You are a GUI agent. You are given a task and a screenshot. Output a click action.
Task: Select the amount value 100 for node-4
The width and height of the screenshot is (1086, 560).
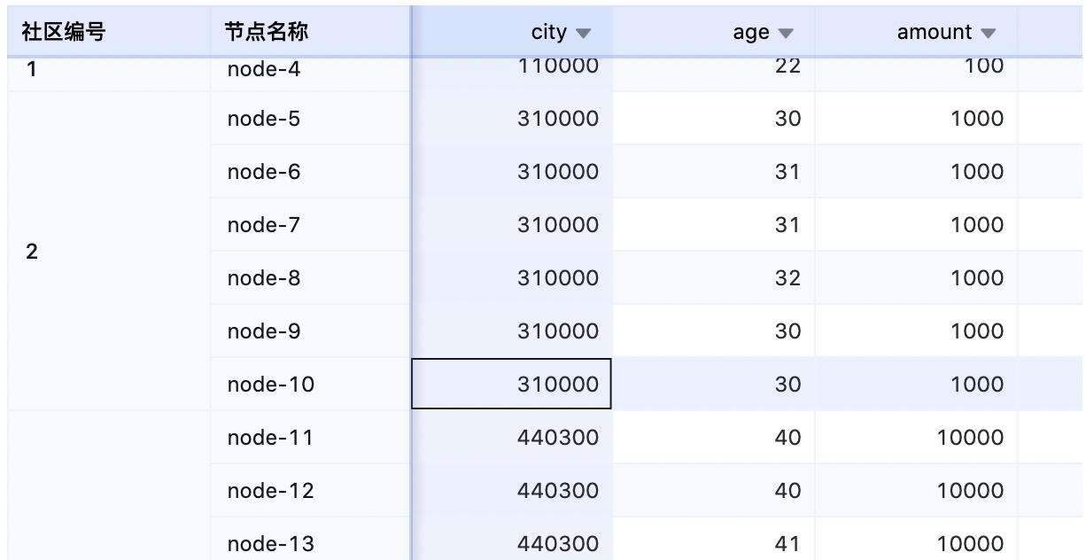(985, 66)
